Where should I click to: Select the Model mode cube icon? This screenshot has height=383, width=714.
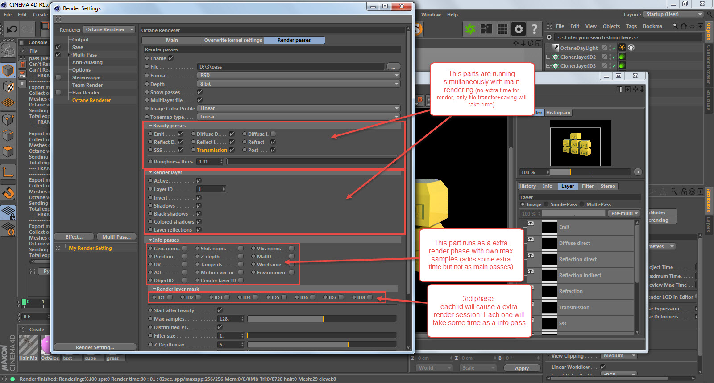point(8,70)
